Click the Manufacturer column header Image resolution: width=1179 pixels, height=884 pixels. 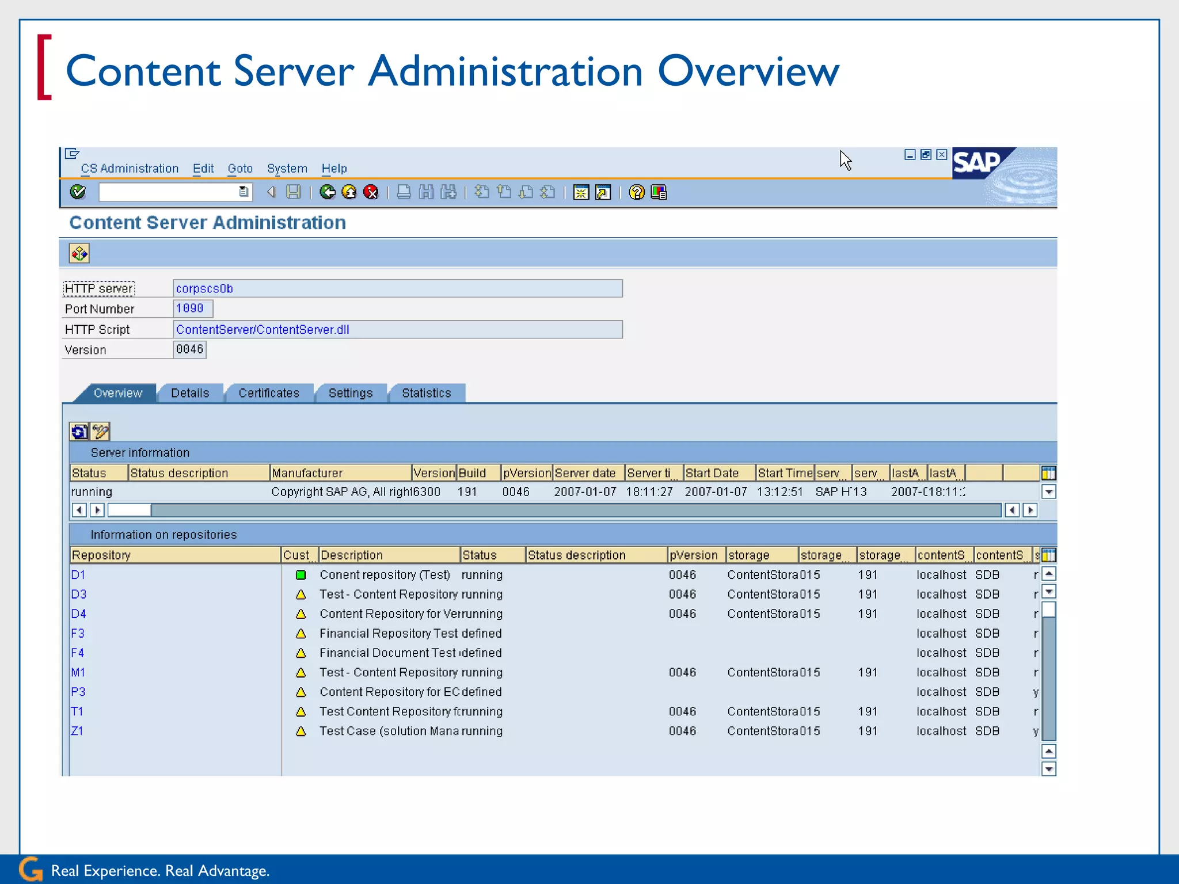pos(341,473)
